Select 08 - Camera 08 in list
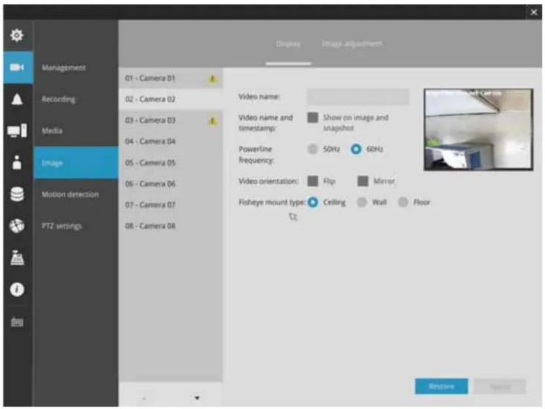The height and width of the screenshot is (409, 545). pos(170,226)
